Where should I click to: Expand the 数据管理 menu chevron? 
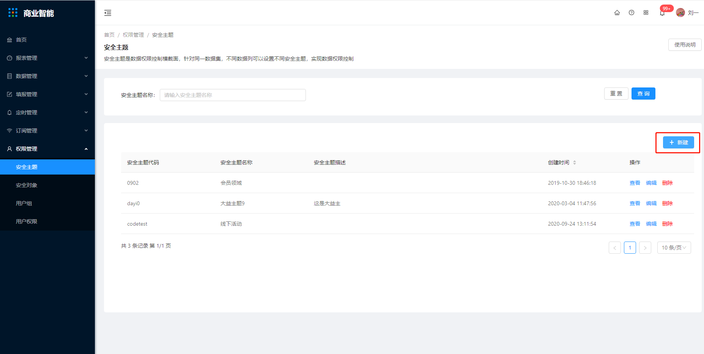86,76
